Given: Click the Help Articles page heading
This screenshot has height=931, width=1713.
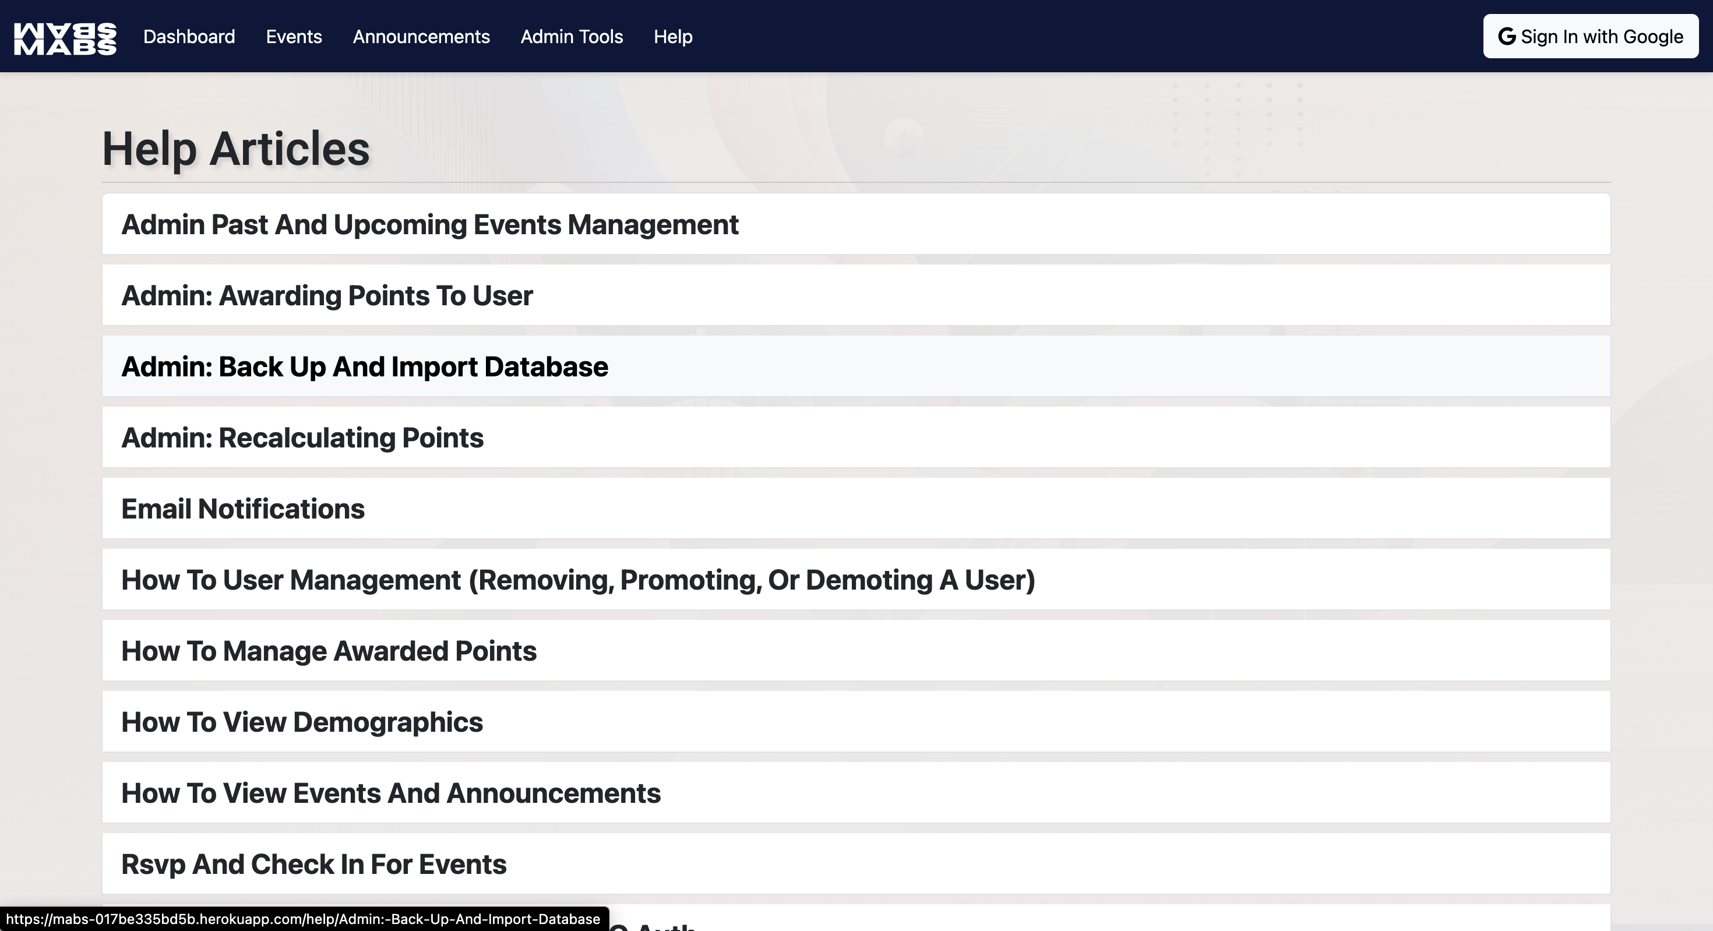Looking at the screenshot, I should [235, 149].
